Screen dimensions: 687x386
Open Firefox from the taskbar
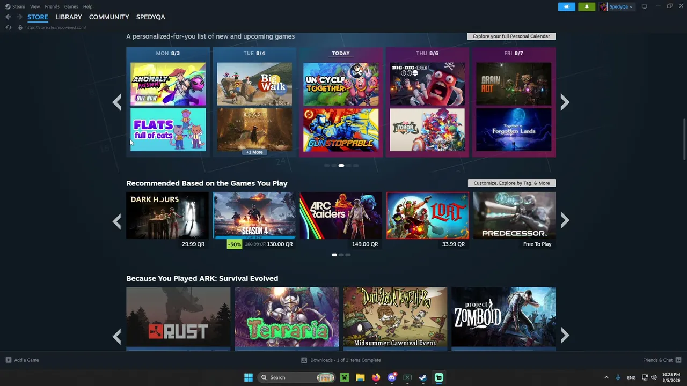tap(376, 377)
